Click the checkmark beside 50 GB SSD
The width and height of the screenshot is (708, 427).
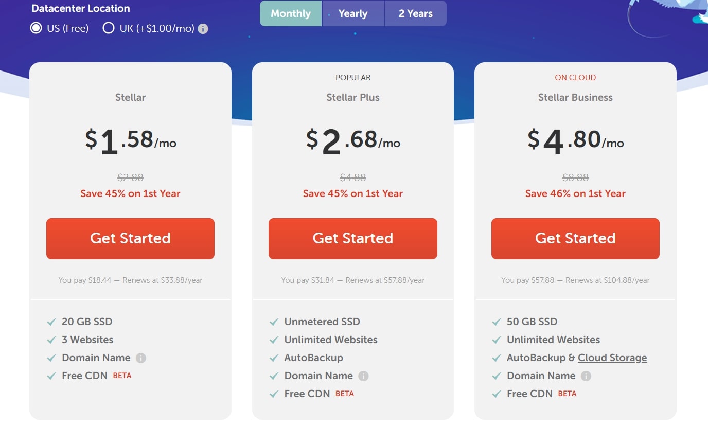(496, 322)
